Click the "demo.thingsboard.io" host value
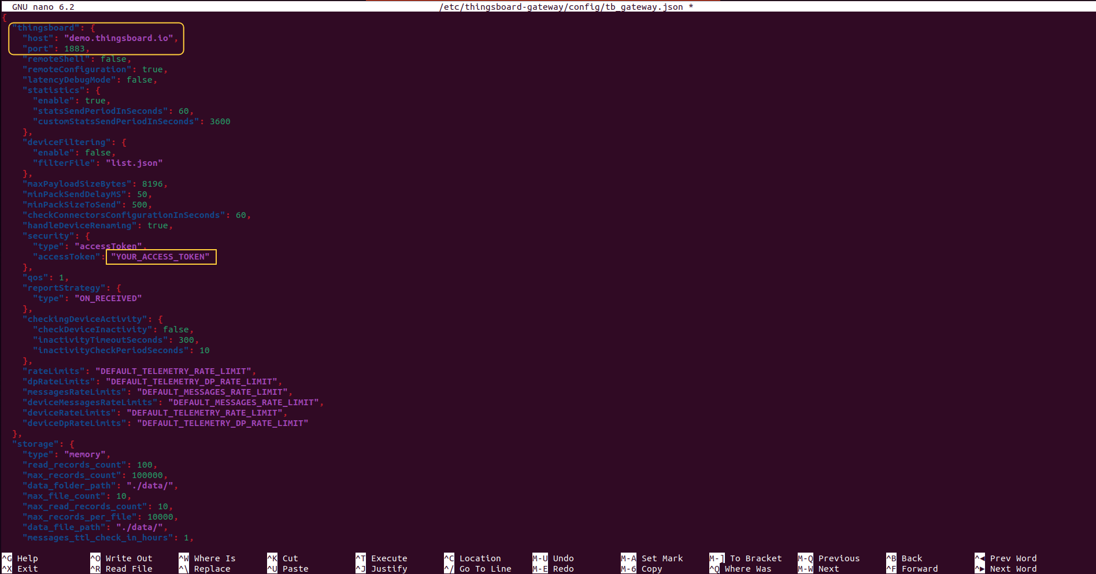 [x=119, y=38]
